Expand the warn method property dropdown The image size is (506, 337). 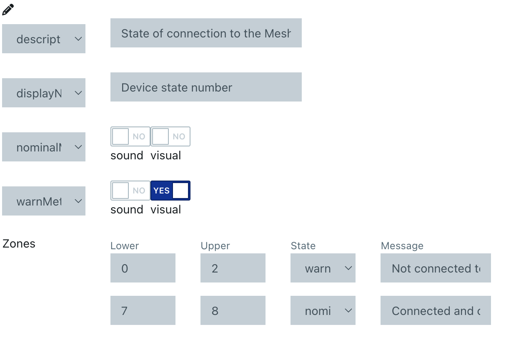point(44,201)
